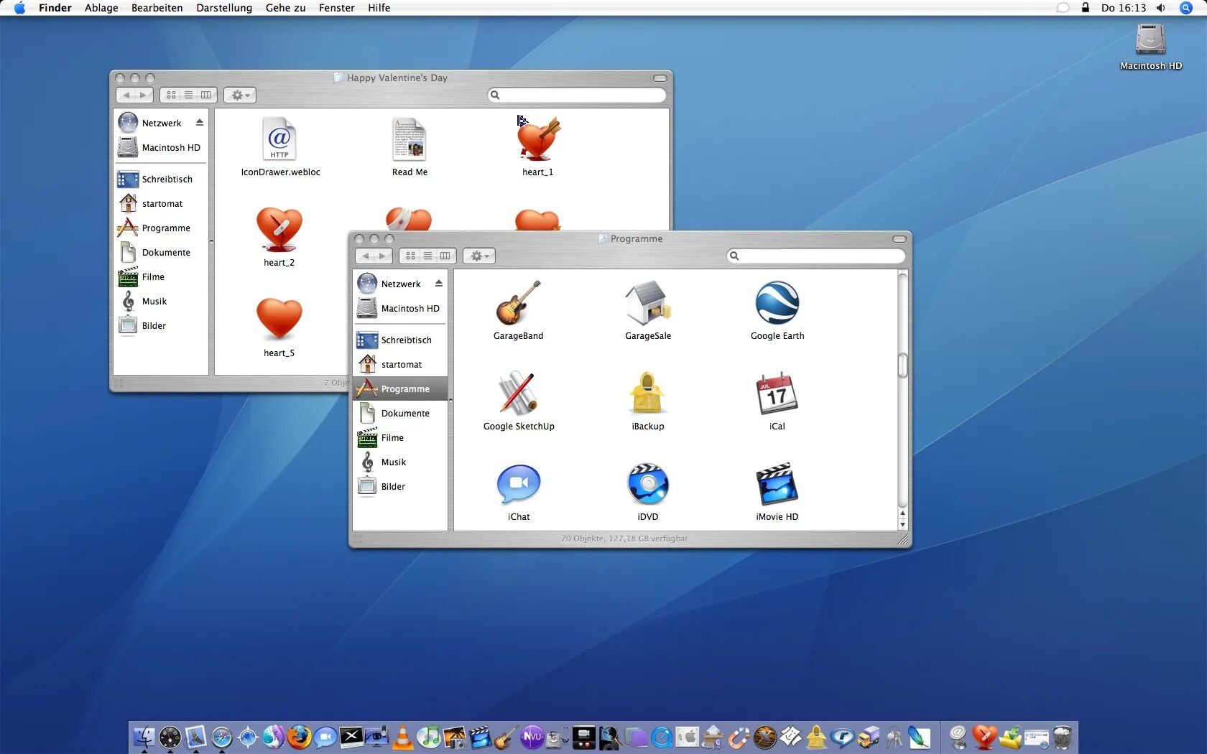Open Spotlight search in menu bar
This screenshot has height=754, width=1207.
[1186, 8]
